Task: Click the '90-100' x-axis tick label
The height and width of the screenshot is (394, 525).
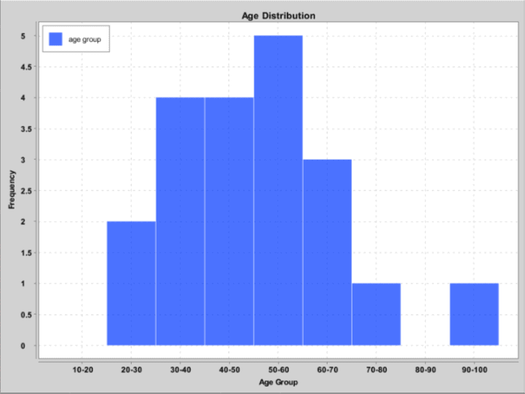Action: click(x=474, y=369)
